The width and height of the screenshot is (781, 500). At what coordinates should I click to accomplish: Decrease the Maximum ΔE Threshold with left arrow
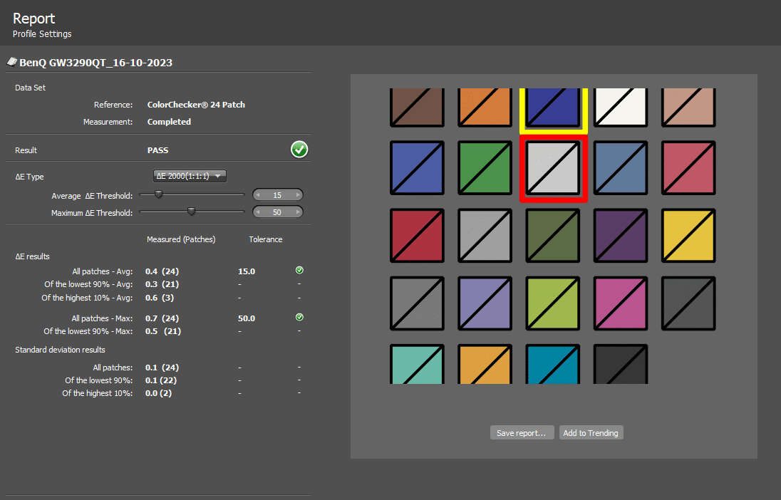tap(259, 212)
